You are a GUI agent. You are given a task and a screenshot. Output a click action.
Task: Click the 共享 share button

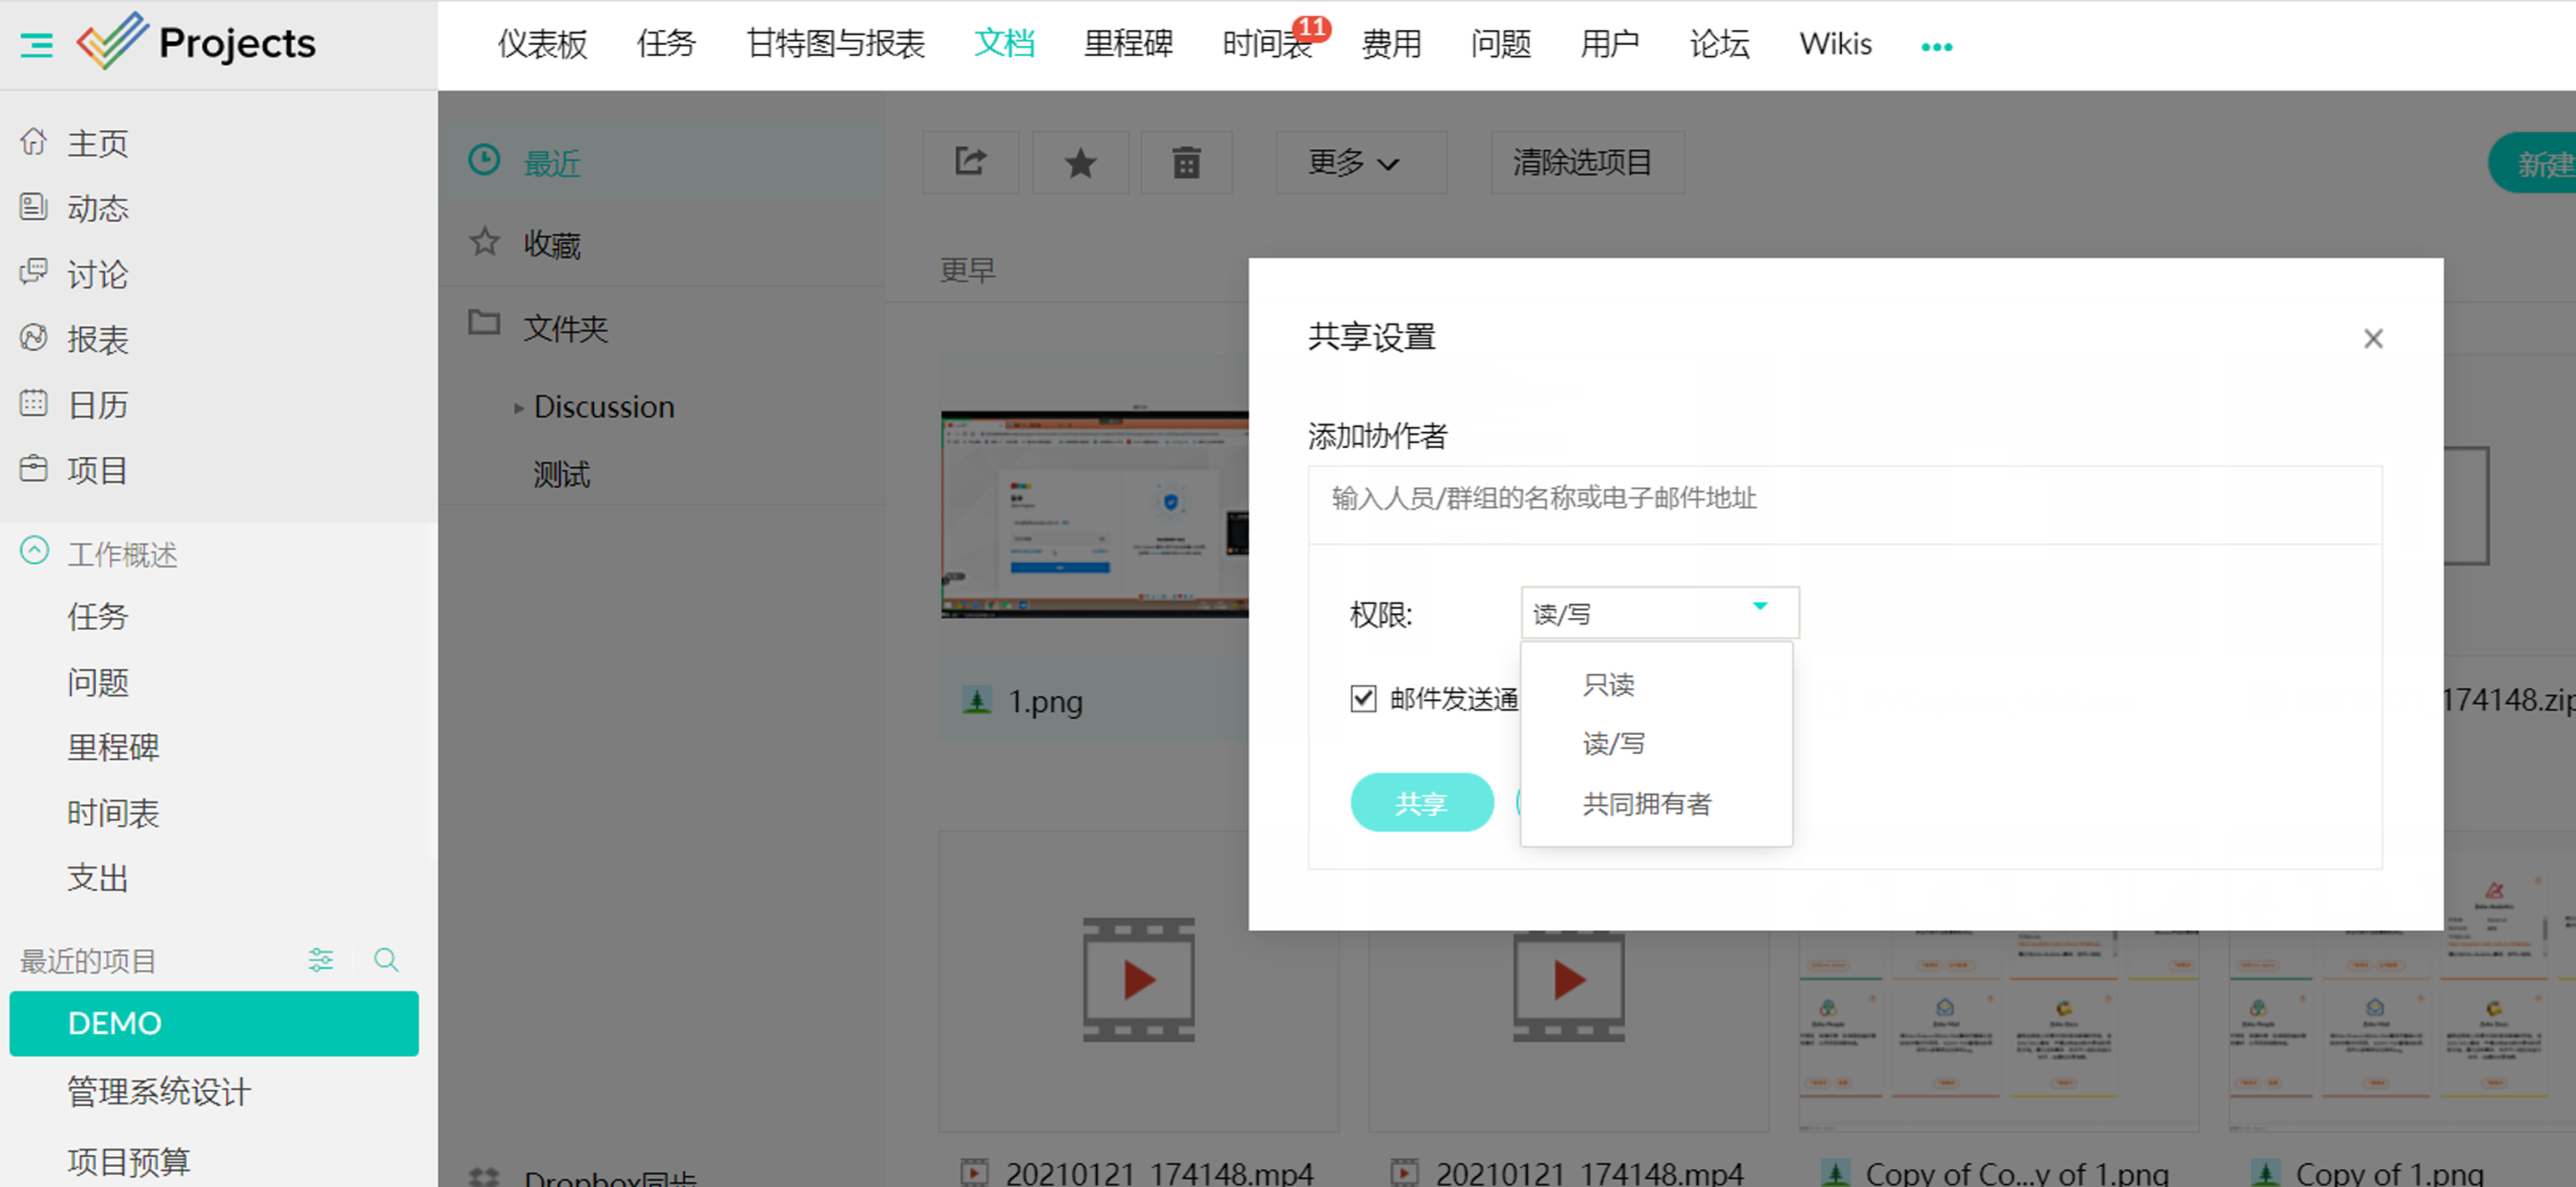pyautogui.click(x=1421, y=802)
